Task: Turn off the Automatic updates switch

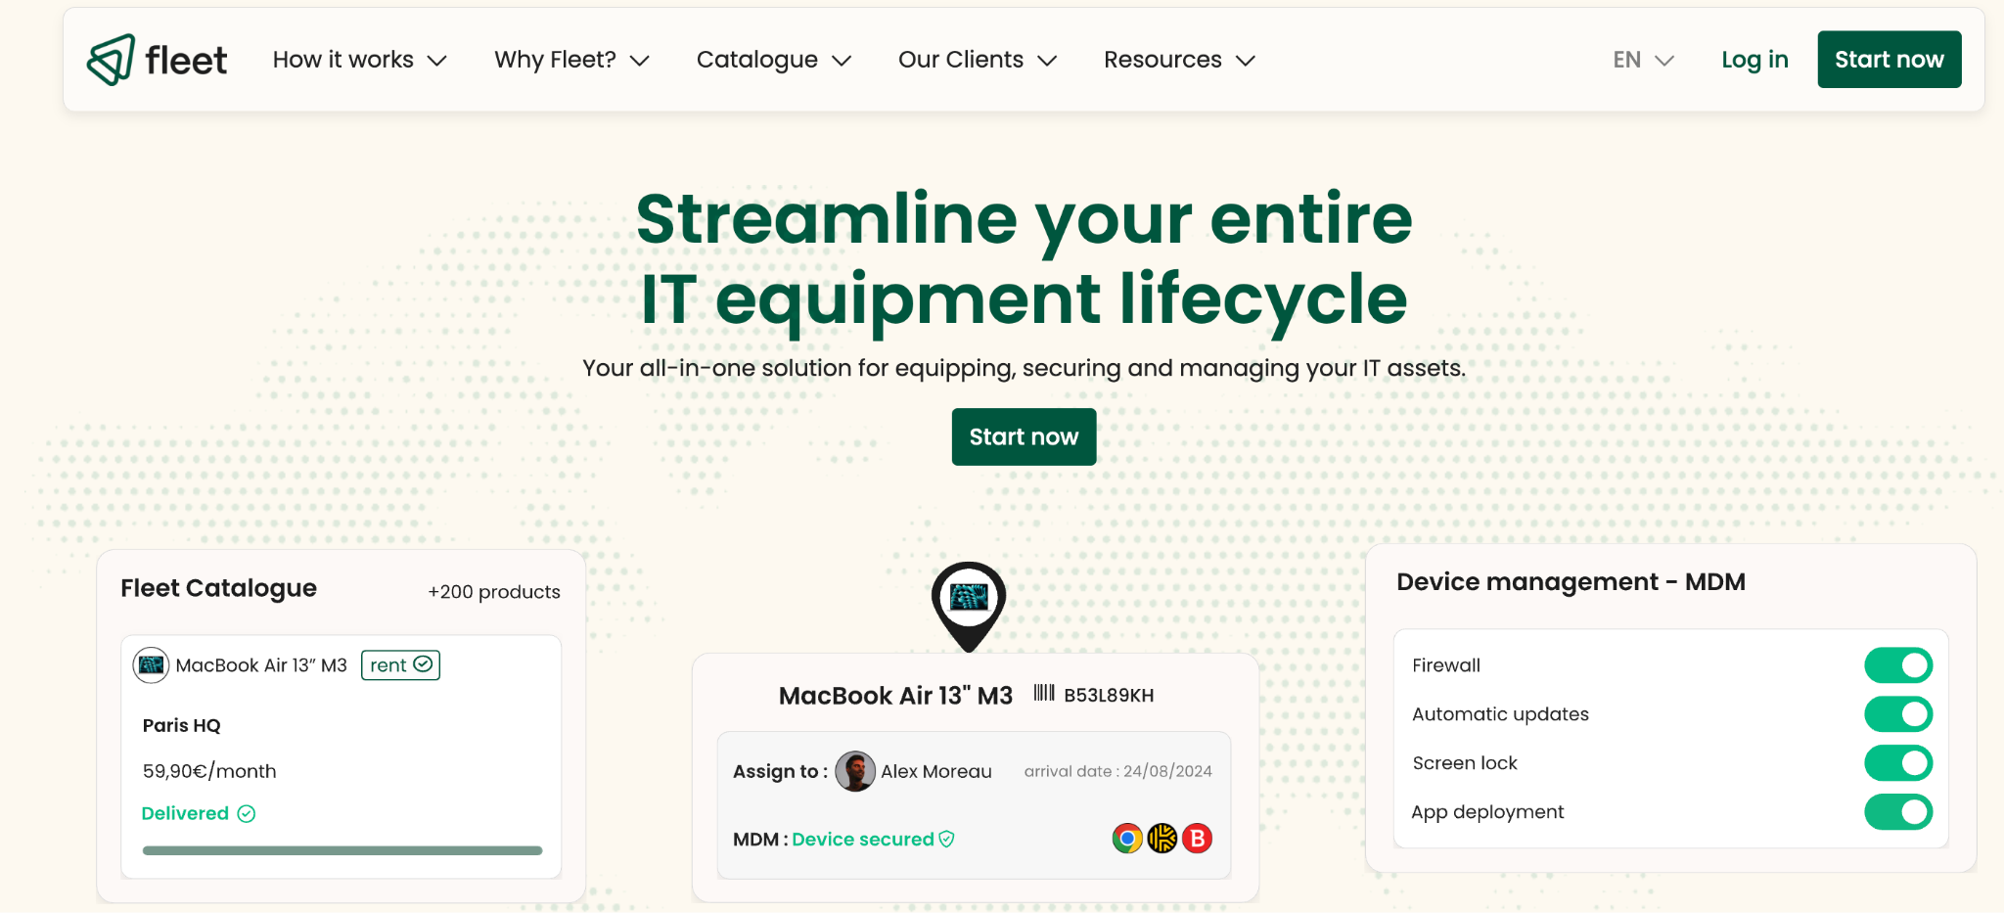Action: pyautogui.click(x=1898, y=714)
